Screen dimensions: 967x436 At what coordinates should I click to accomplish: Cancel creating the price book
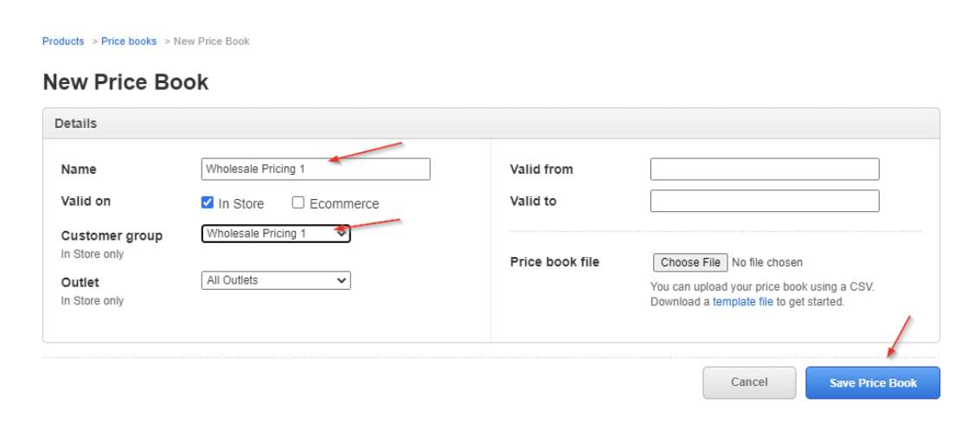click(748, 382)
